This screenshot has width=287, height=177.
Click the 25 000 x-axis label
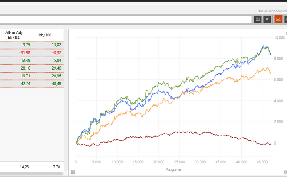[180, 162]
